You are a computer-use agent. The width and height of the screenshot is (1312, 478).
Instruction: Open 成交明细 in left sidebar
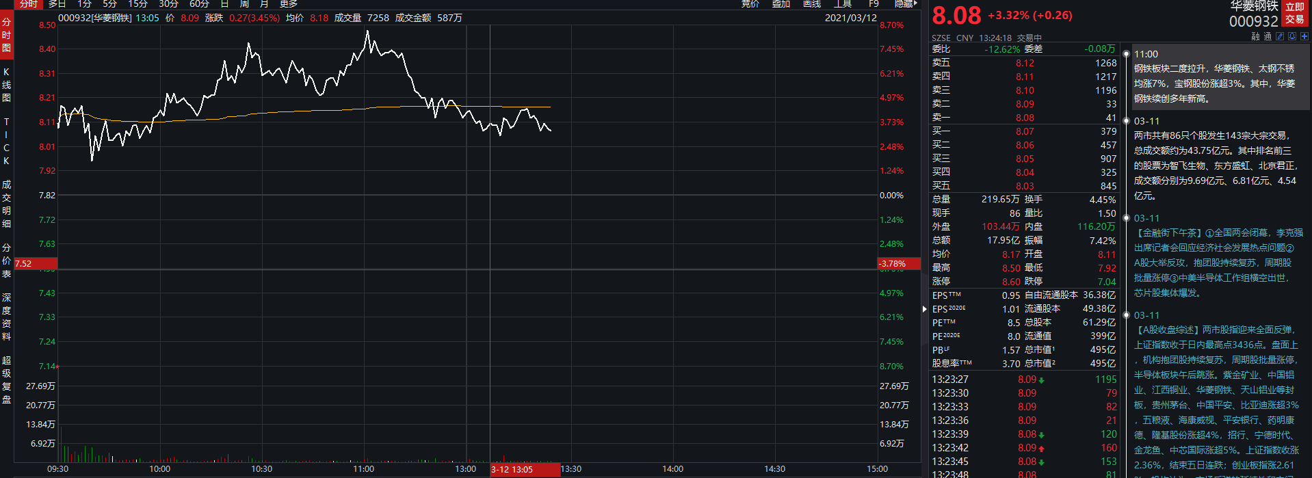tap(7, 204)
